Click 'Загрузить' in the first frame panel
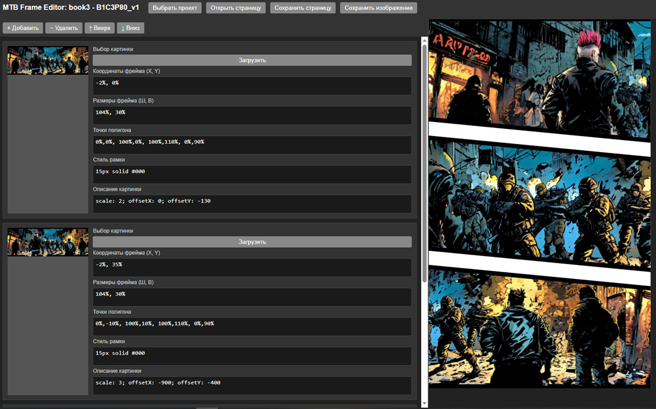 (x=252, y=60)
